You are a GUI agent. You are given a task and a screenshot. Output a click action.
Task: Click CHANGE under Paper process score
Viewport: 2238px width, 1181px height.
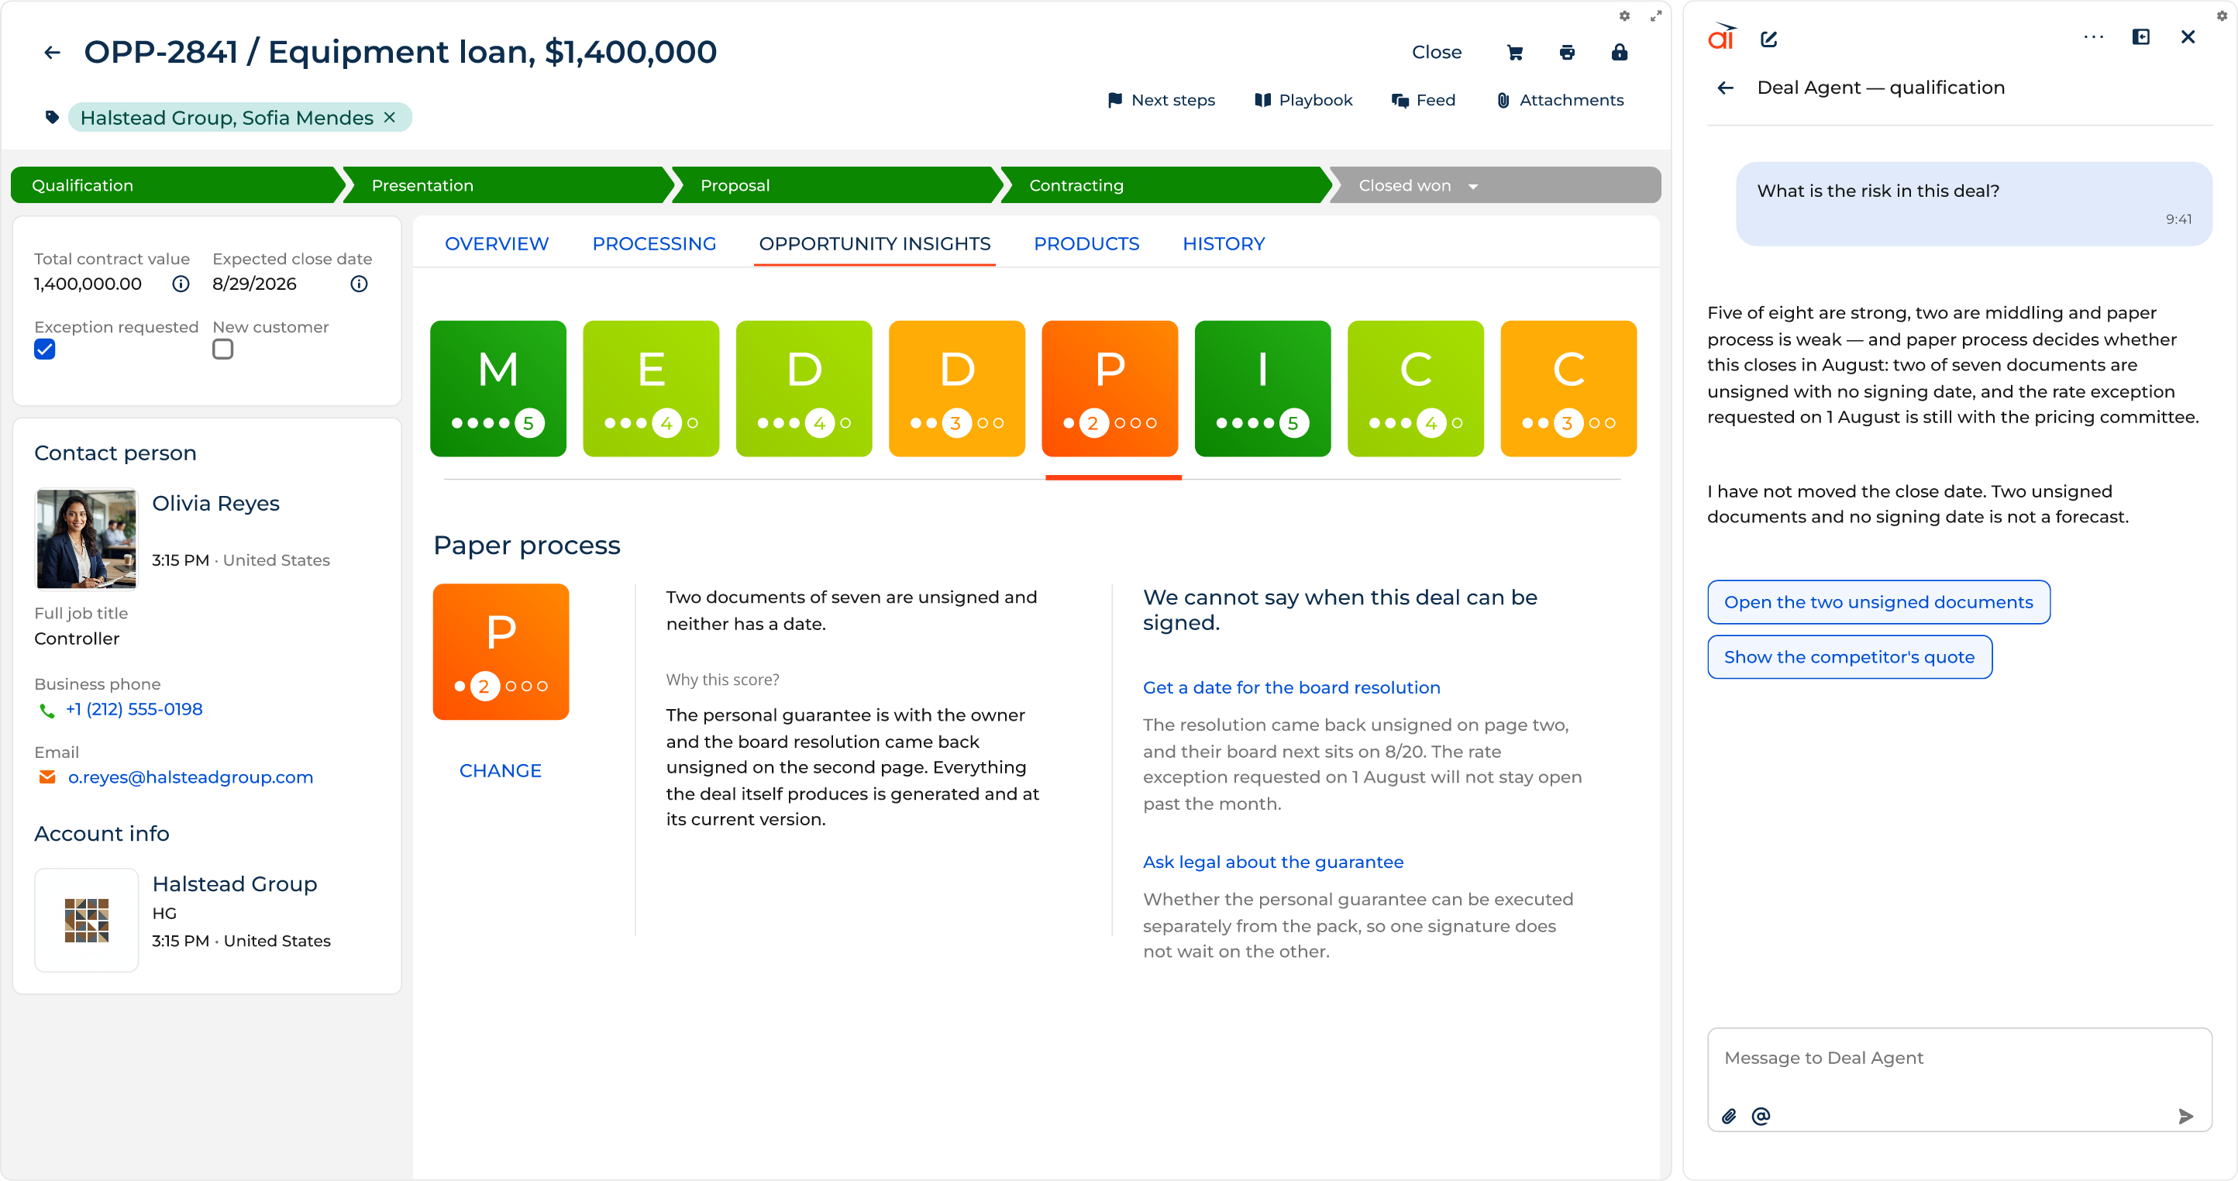click(501, 771)
